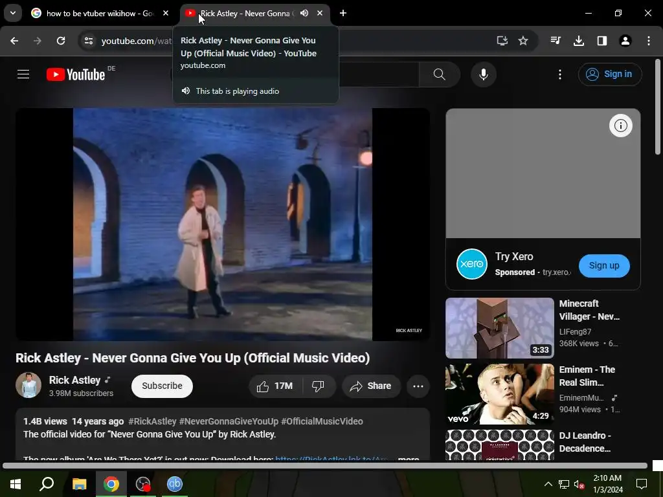Share the video
663x497 pixels.
[371, 386]
